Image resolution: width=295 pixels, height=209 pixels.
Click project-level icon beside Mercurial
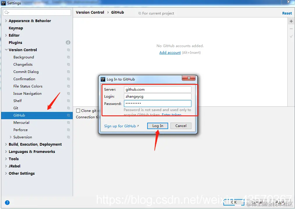(68, 123)
